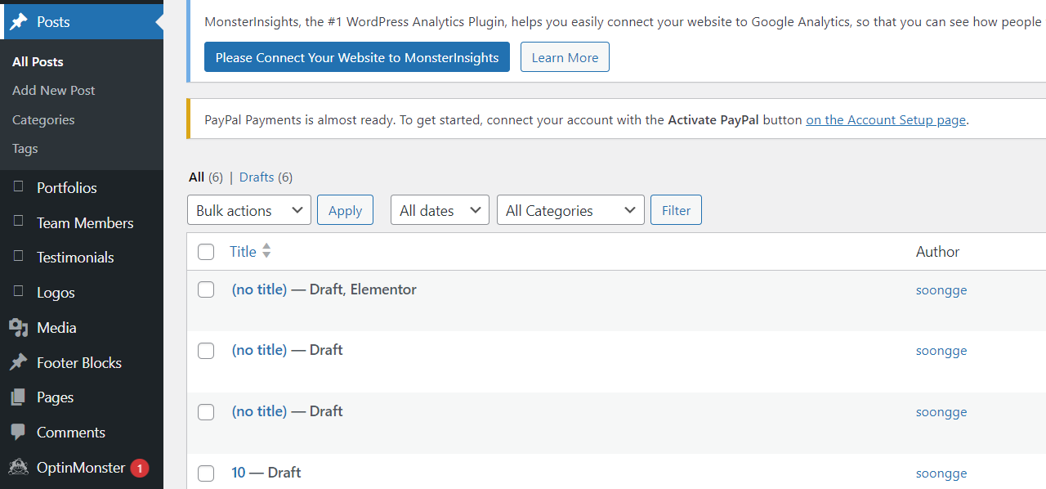Toggle the select-all checkbox beside Title
Image resolution: width=1046 pixels, height=489 pixels.
click(x=206, y=252)
